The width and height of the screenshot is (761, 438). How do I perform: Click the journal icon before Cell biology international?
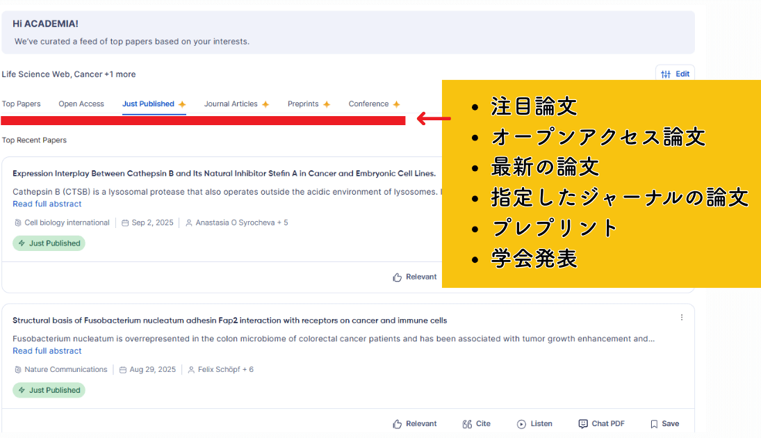18,223
